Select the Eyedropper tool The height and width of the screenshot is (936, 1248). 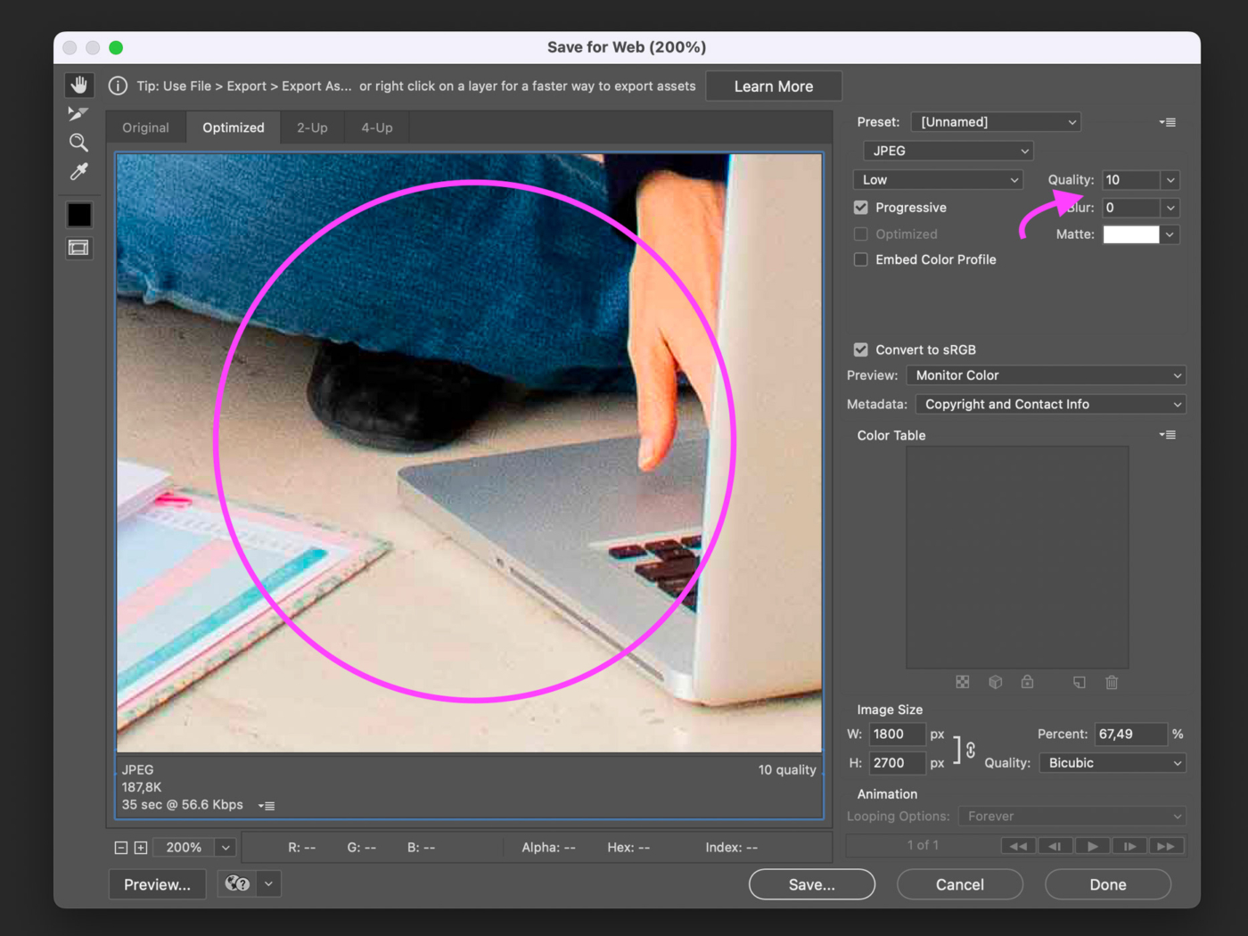coord(78,171)
